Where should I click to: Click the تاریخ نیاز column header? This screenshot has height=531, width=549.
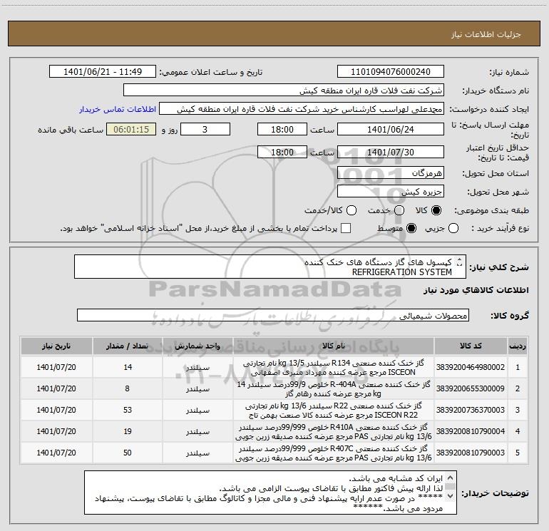pyautogui.click(x=56, y=346)
